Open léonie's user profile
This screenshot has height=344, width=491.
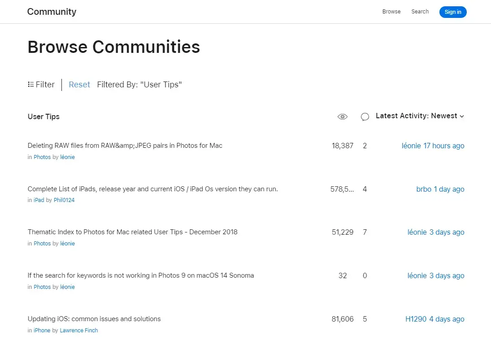67,157
